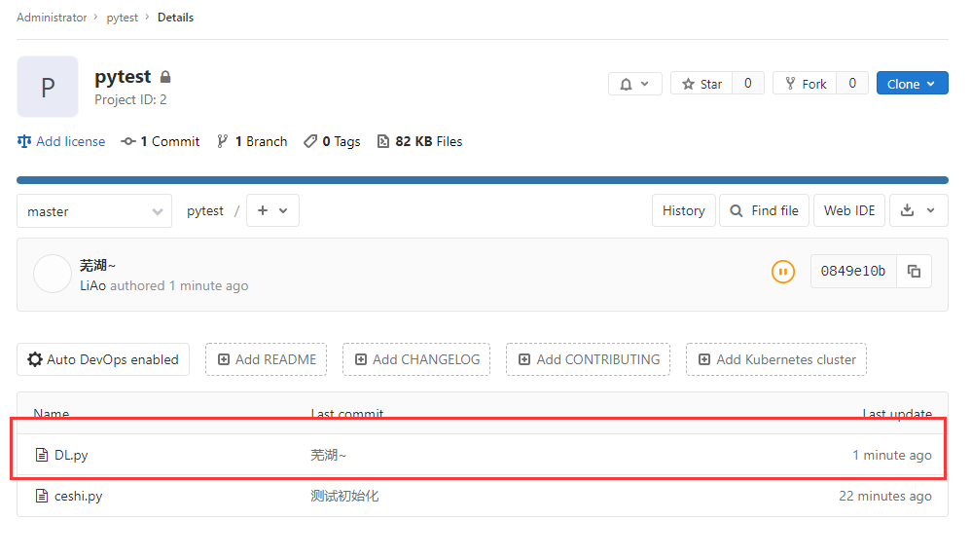Click the Find file button
971x558 pixels.
(x=764, y=210)
